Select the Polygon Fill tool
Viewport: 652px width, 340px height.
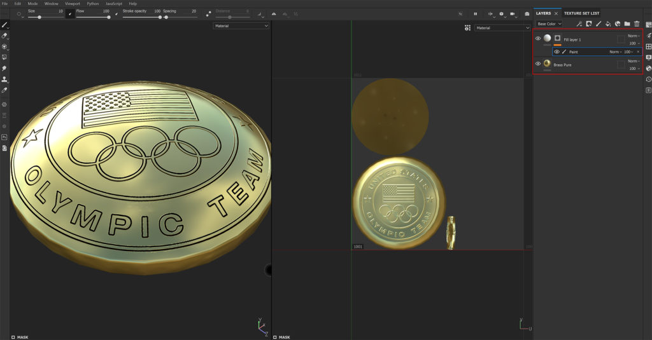point(4,57)
